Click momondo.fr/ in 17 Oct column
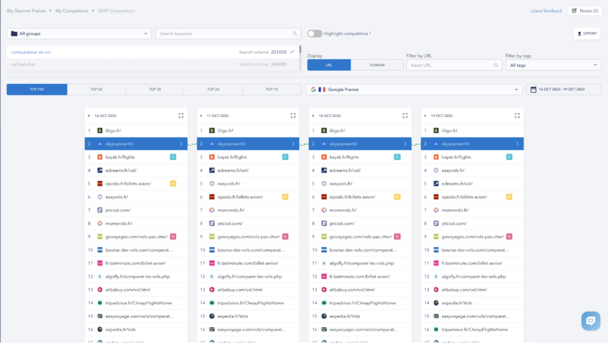Image resolution: width=608 pixels, height=343 pixels. click(231, 210)
